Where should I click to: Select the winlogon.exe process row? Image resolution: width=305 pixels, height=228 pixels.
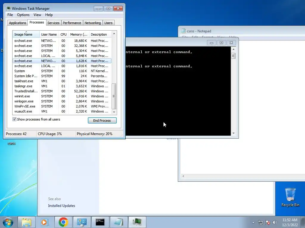(62, 101)
